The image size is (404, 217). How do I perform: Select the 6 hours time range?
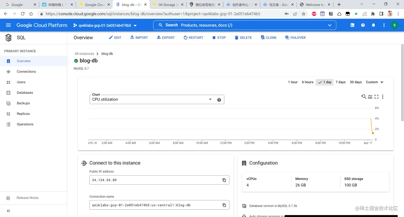(308, 82)
